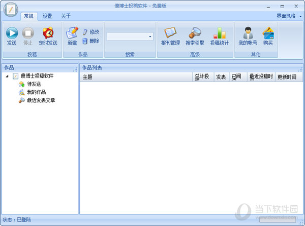This screenshot has width=305, height=226.
Task: Maximize the application window
Action: (282, 7)
